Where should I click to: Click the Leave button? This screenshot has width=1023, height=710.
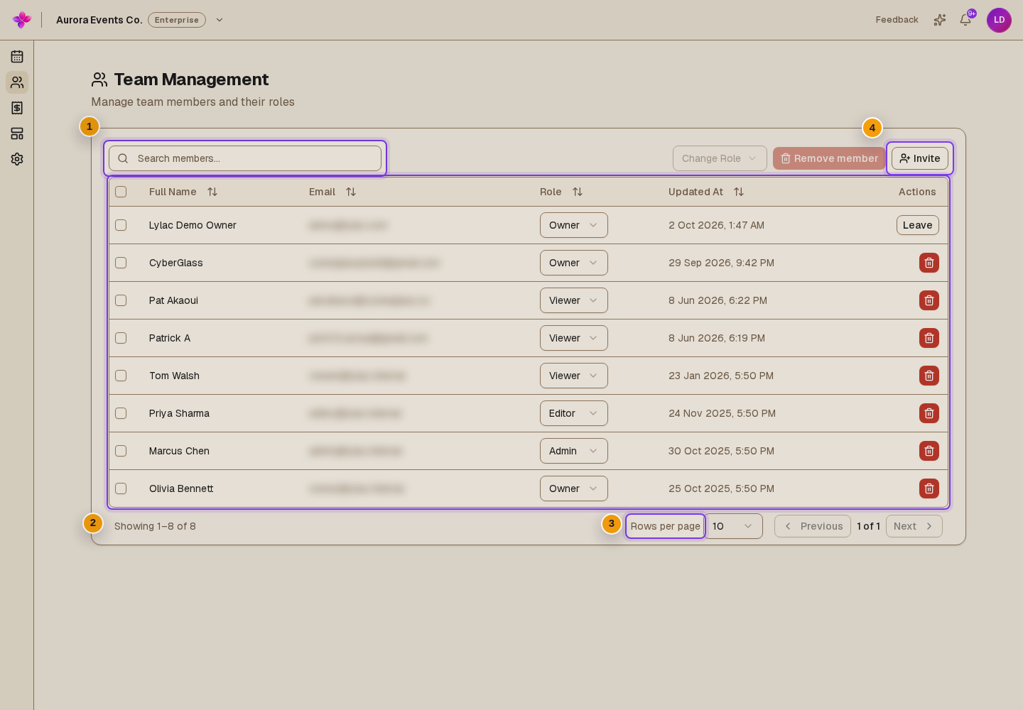tap(917, 225)
